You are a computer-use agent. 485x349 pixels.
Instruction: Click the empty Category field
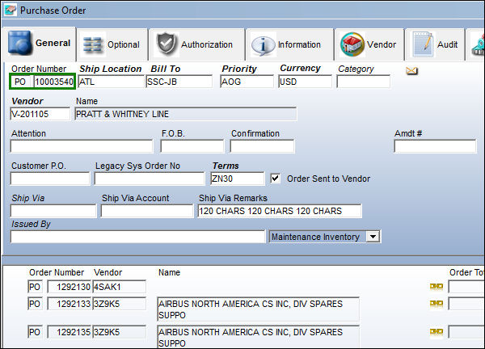(364, 82)
